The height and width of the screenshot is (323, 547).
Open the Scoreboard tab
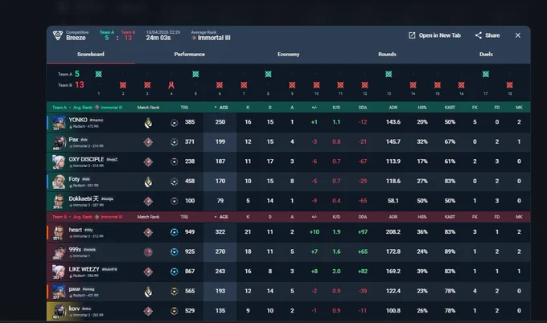91,55
